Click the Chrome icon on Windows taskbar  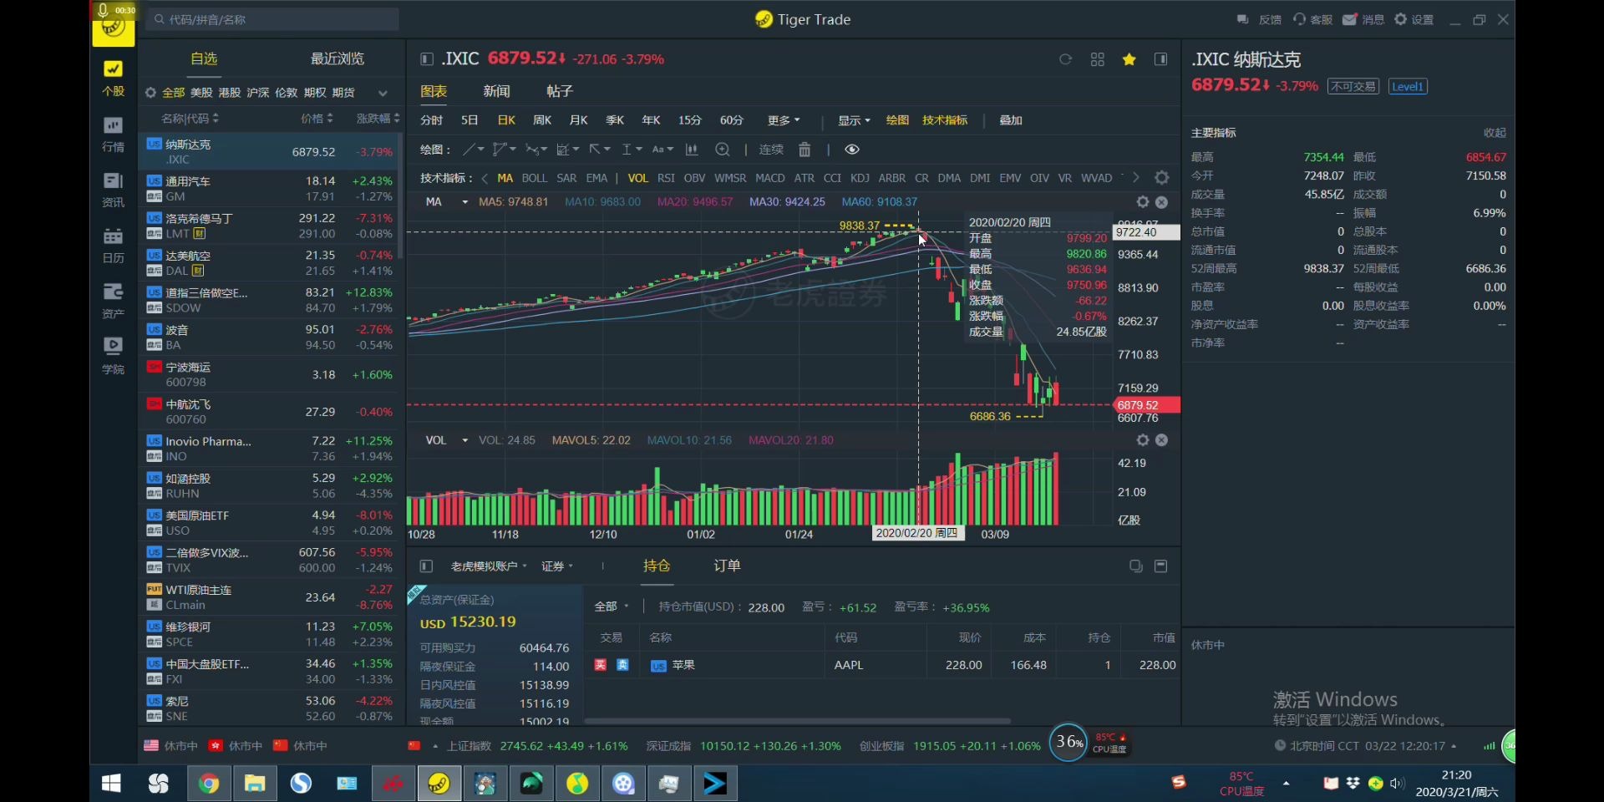[209, 784]
